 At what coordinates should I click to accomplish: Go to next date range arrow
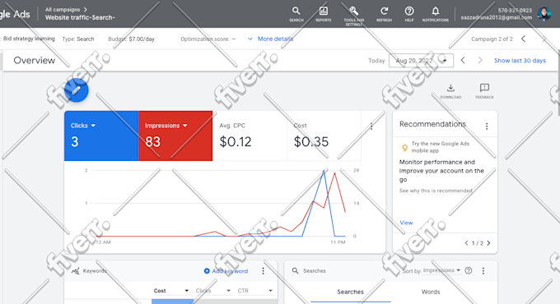pyautogui.click(x=480, y=60)
